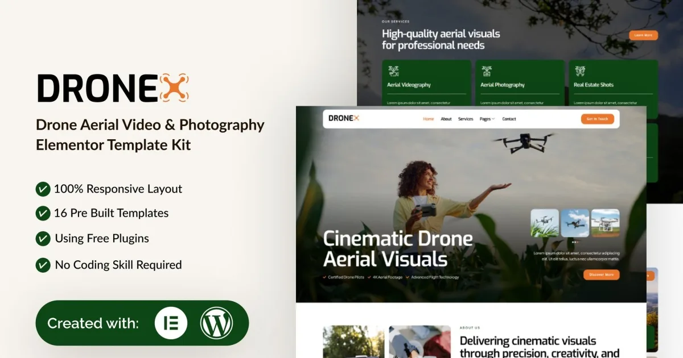This screenshot has width=683, height=358.
Task: Click the Cinematic Drone Aerial Visuals headline
Action: 398,249
